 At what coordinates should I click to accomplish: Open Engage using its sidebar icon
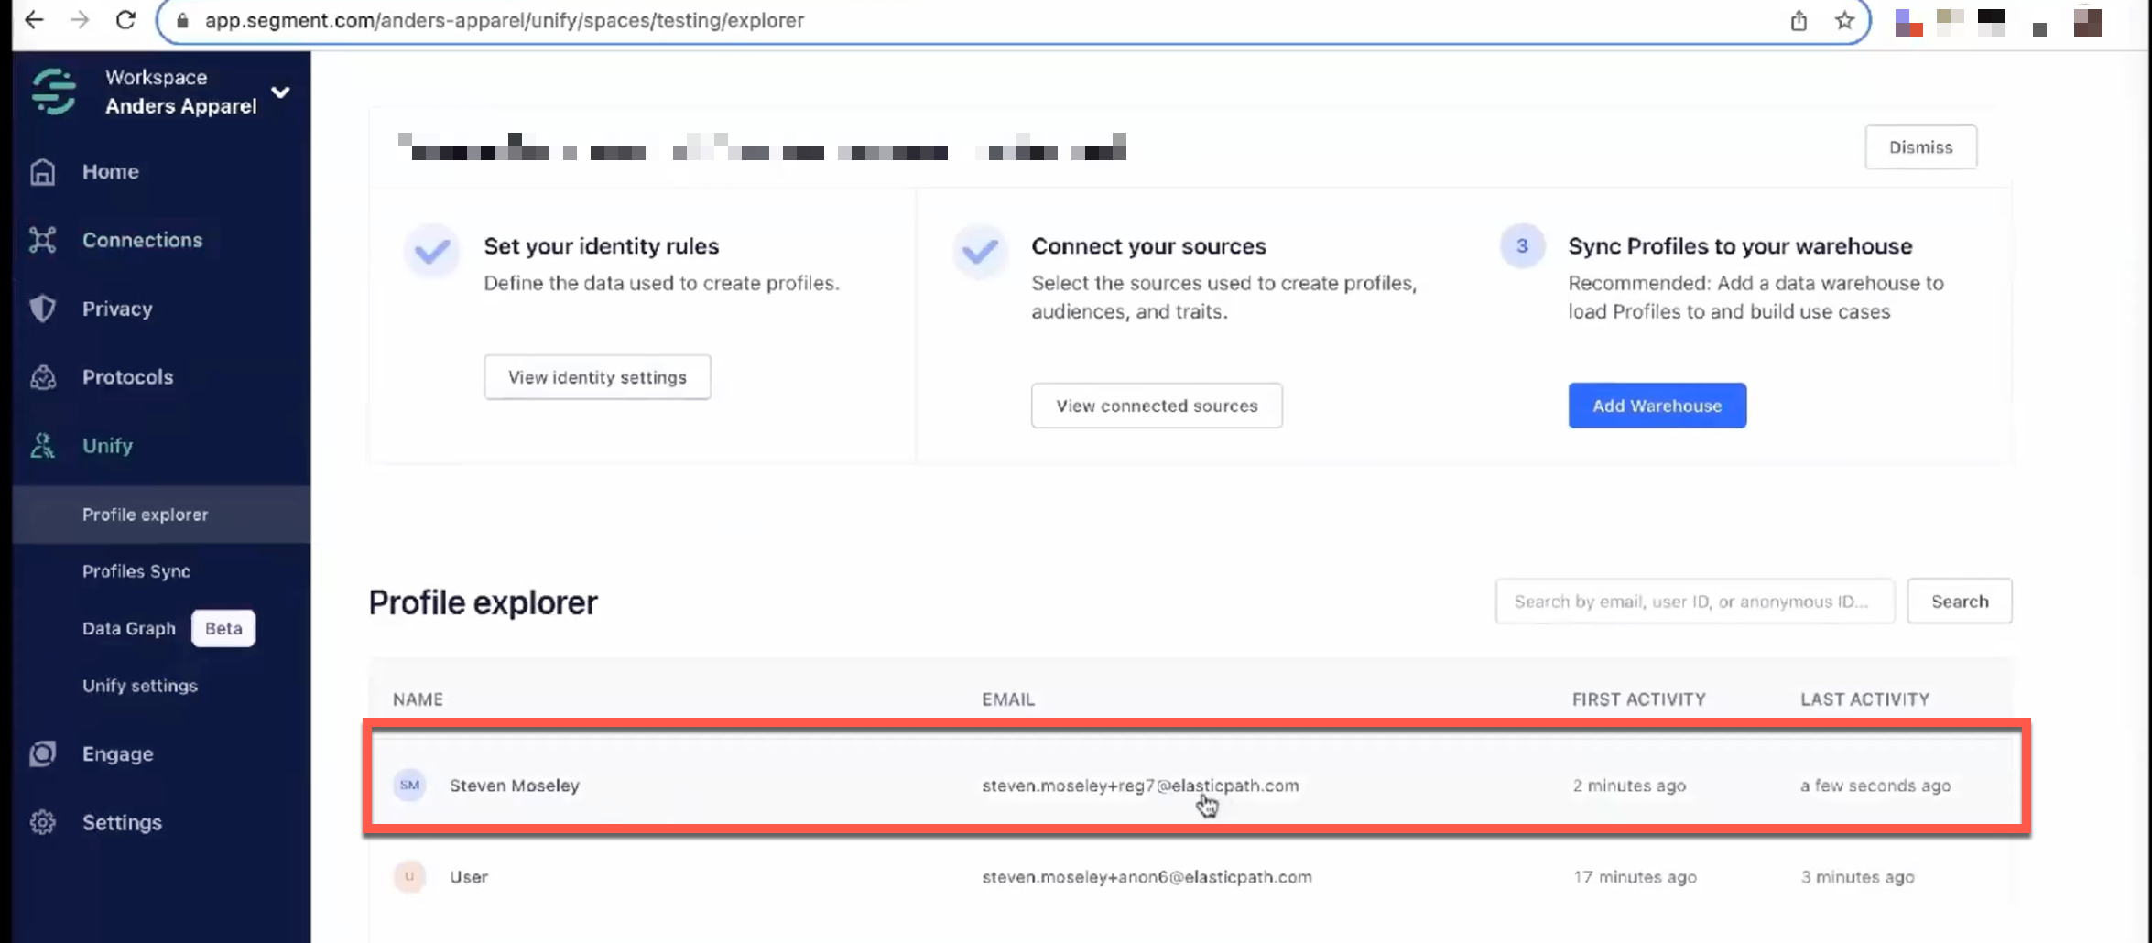[x=42, y=753]
